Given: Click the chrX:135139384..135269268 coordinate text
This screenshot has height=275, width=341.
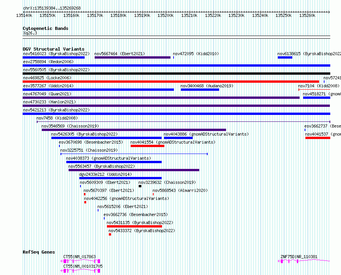Looking at the screenshot, I should click(52, 8).
